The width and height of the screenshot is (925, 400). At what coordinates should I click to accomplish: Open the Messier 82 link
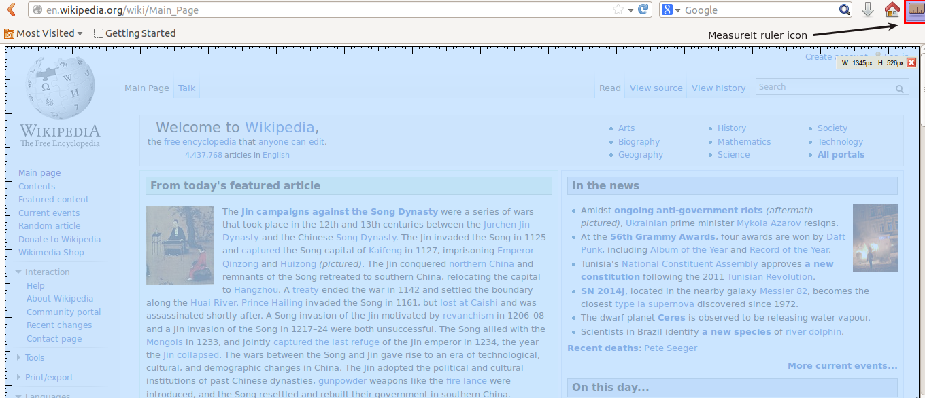(x=783, y=291)
